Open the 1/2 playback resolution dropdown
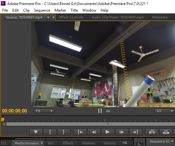The width and height of the screenshot is (175, 146). pyautogui.click(x=164, y=111)
